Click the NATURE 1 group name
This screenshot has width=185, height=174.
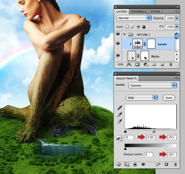click(x=143, y=34)
